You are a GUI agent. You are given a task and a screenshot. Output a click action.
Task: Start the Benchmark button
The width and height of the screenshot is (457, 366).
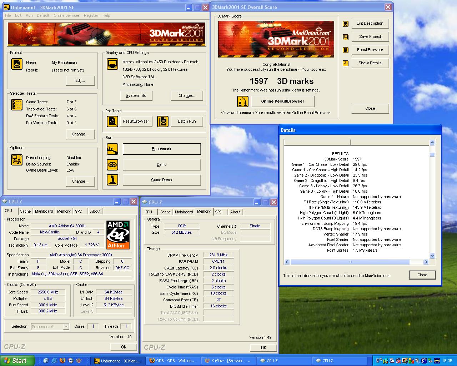[x=162, y=149]
